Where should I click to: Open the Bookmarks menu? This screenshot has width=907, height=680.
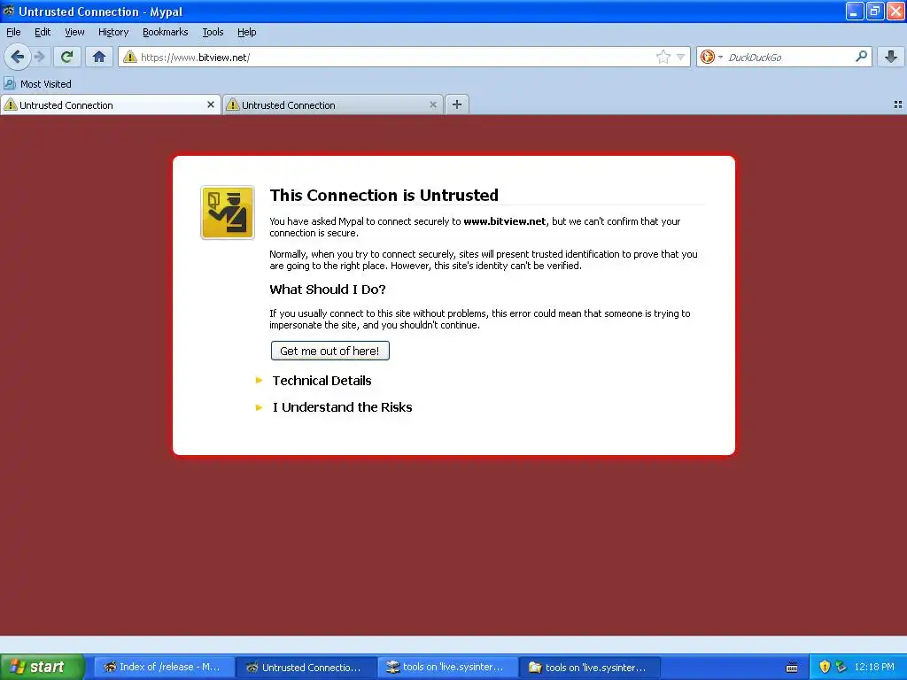tap(166, 32)
